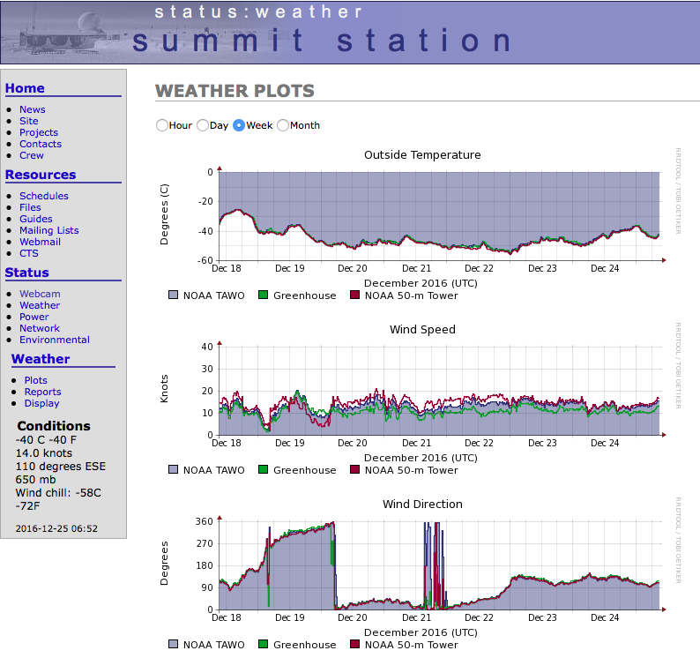Go to the Network status link
The image size is (700, 658).
(x=40, y=328)
